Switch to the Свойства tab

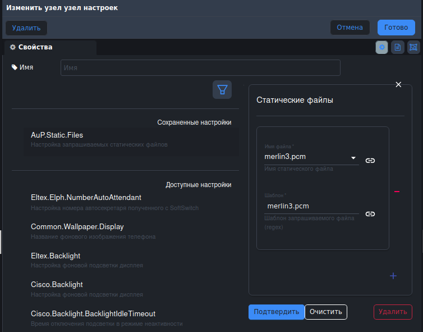tap(35, 47)
